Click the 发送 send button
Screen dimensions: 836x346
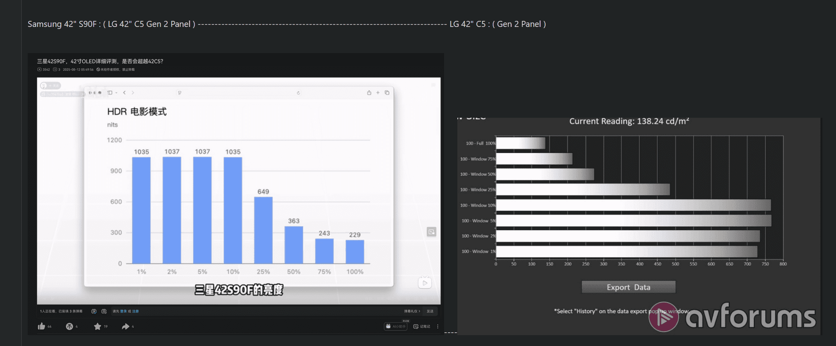click(430, 311)
